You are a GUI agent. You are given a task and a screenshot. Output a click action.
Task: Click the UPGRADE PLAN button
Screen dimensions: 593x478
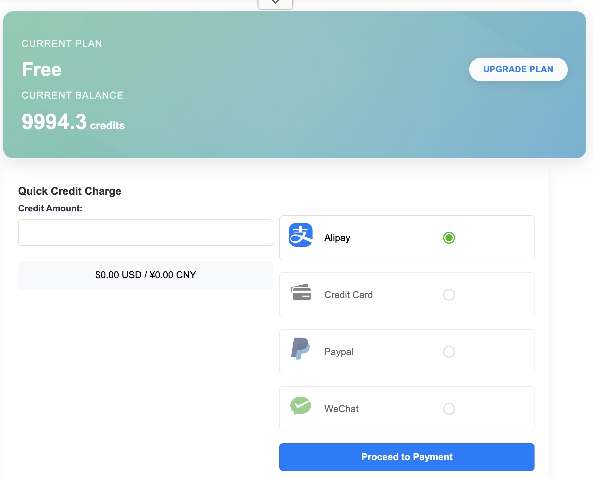[x=518, y=69]
